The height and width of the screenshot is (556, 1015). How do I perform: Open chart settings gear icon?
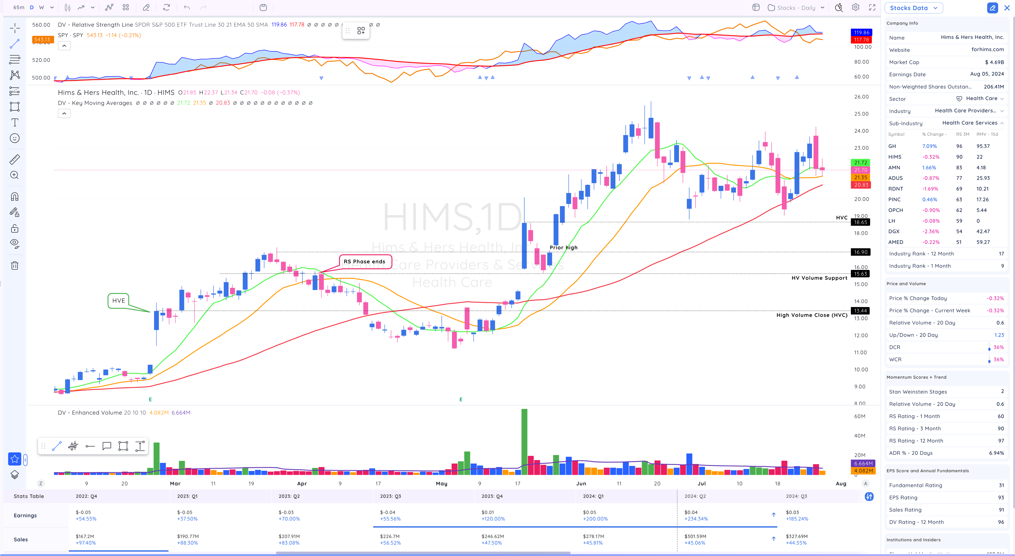tap(855, 8)
